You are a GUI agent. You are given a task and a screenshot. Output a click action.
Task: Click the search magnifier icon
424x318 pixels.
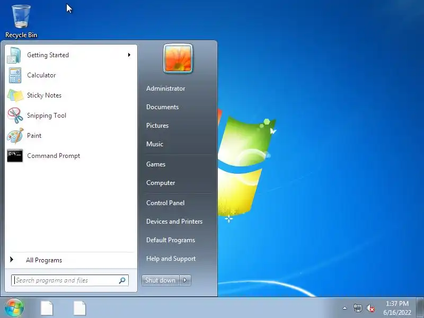[122, 280]
